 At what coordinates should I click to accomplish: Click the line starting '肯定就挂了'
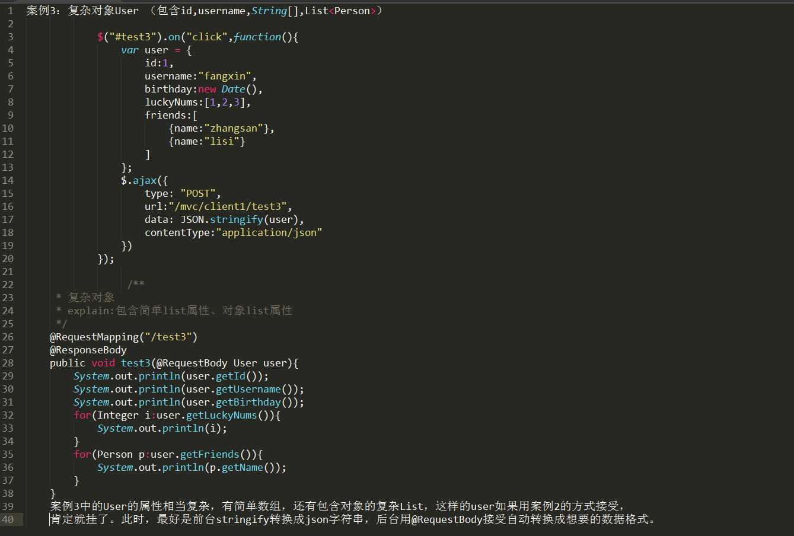tap(353, 519)
